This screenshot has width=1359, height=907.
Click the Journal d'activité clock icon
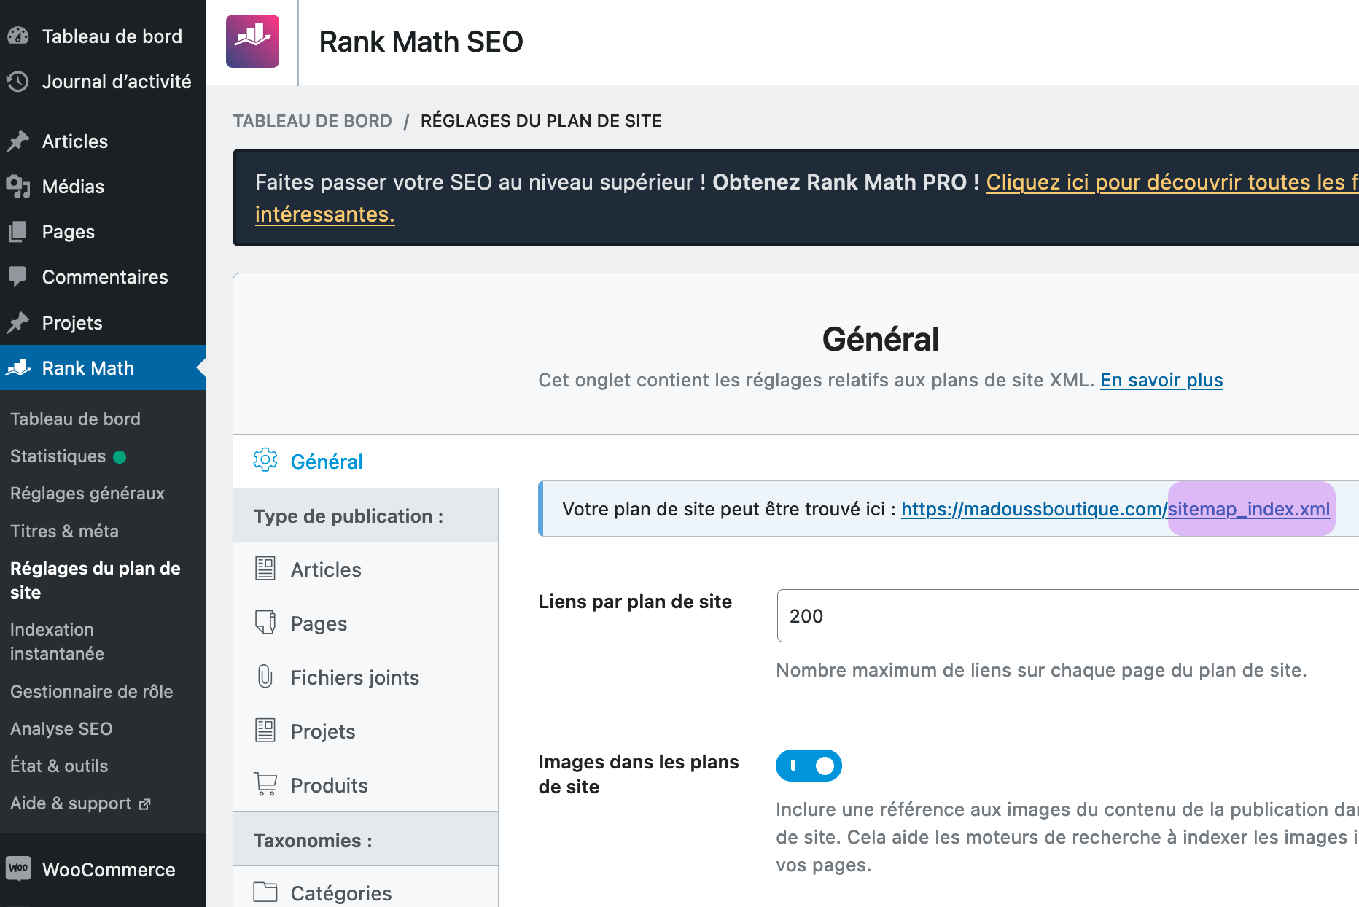18,82
